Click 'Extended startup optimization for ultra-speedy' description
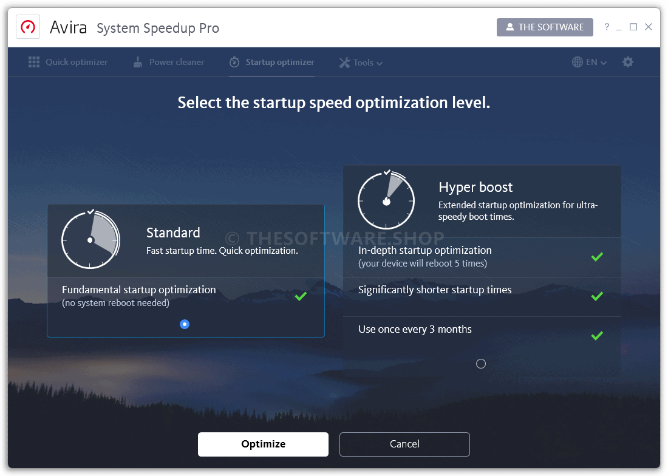 [518, 211]
